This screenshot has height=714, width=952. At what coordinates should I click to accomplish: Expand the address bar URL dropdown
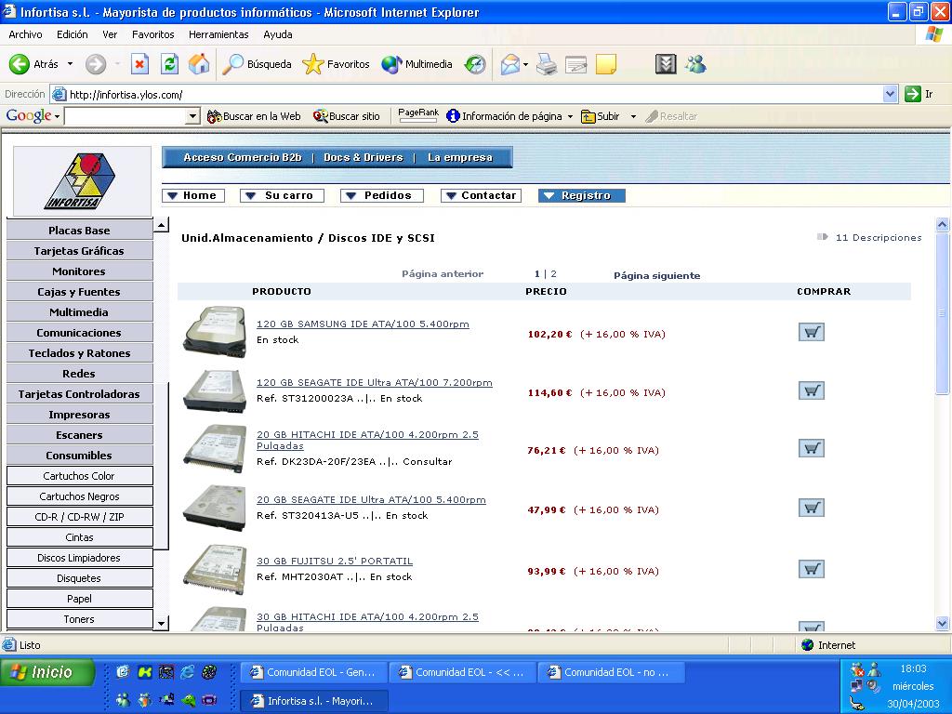tap(890, 94)
